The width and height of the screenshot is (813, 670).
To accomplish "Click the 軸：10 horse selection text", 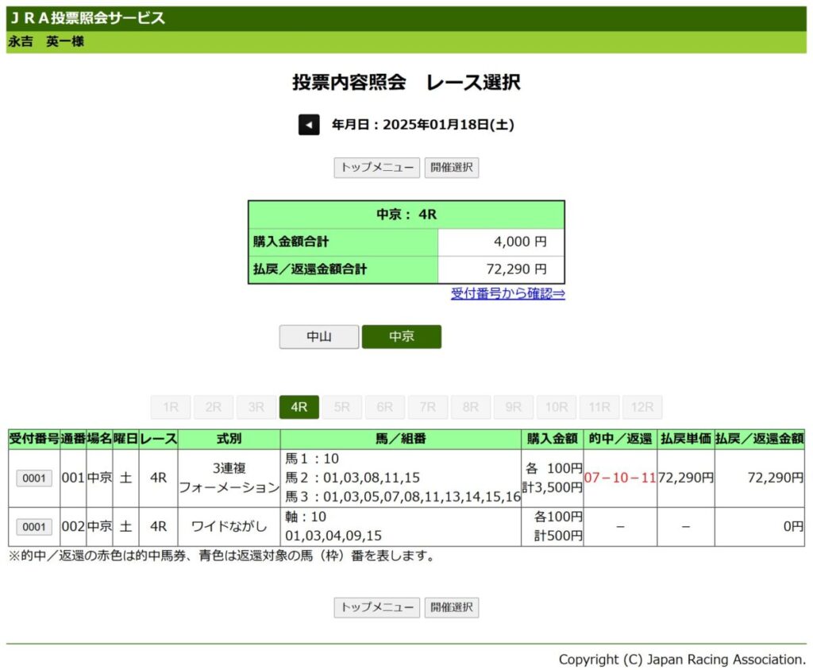I will pos(306,517).
